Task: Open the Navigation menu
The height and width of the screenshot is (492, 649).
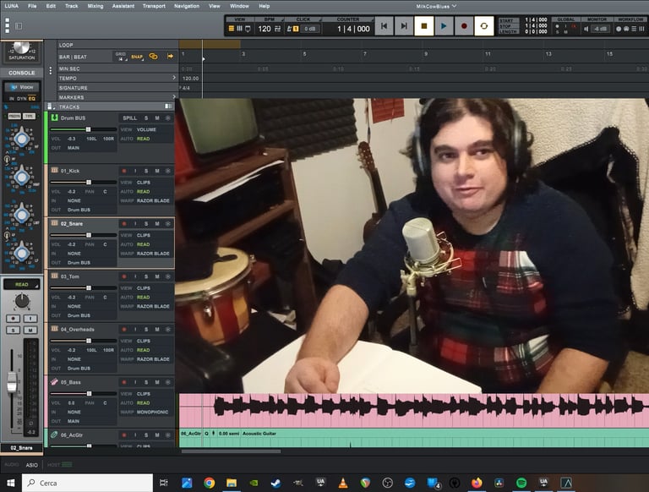Action: click(x=186, y=6)
